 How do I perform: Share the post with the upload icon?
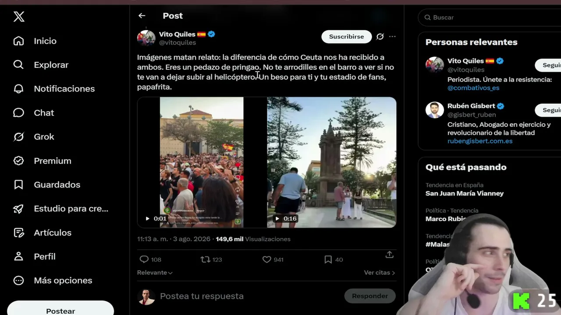tap(389, 255)
